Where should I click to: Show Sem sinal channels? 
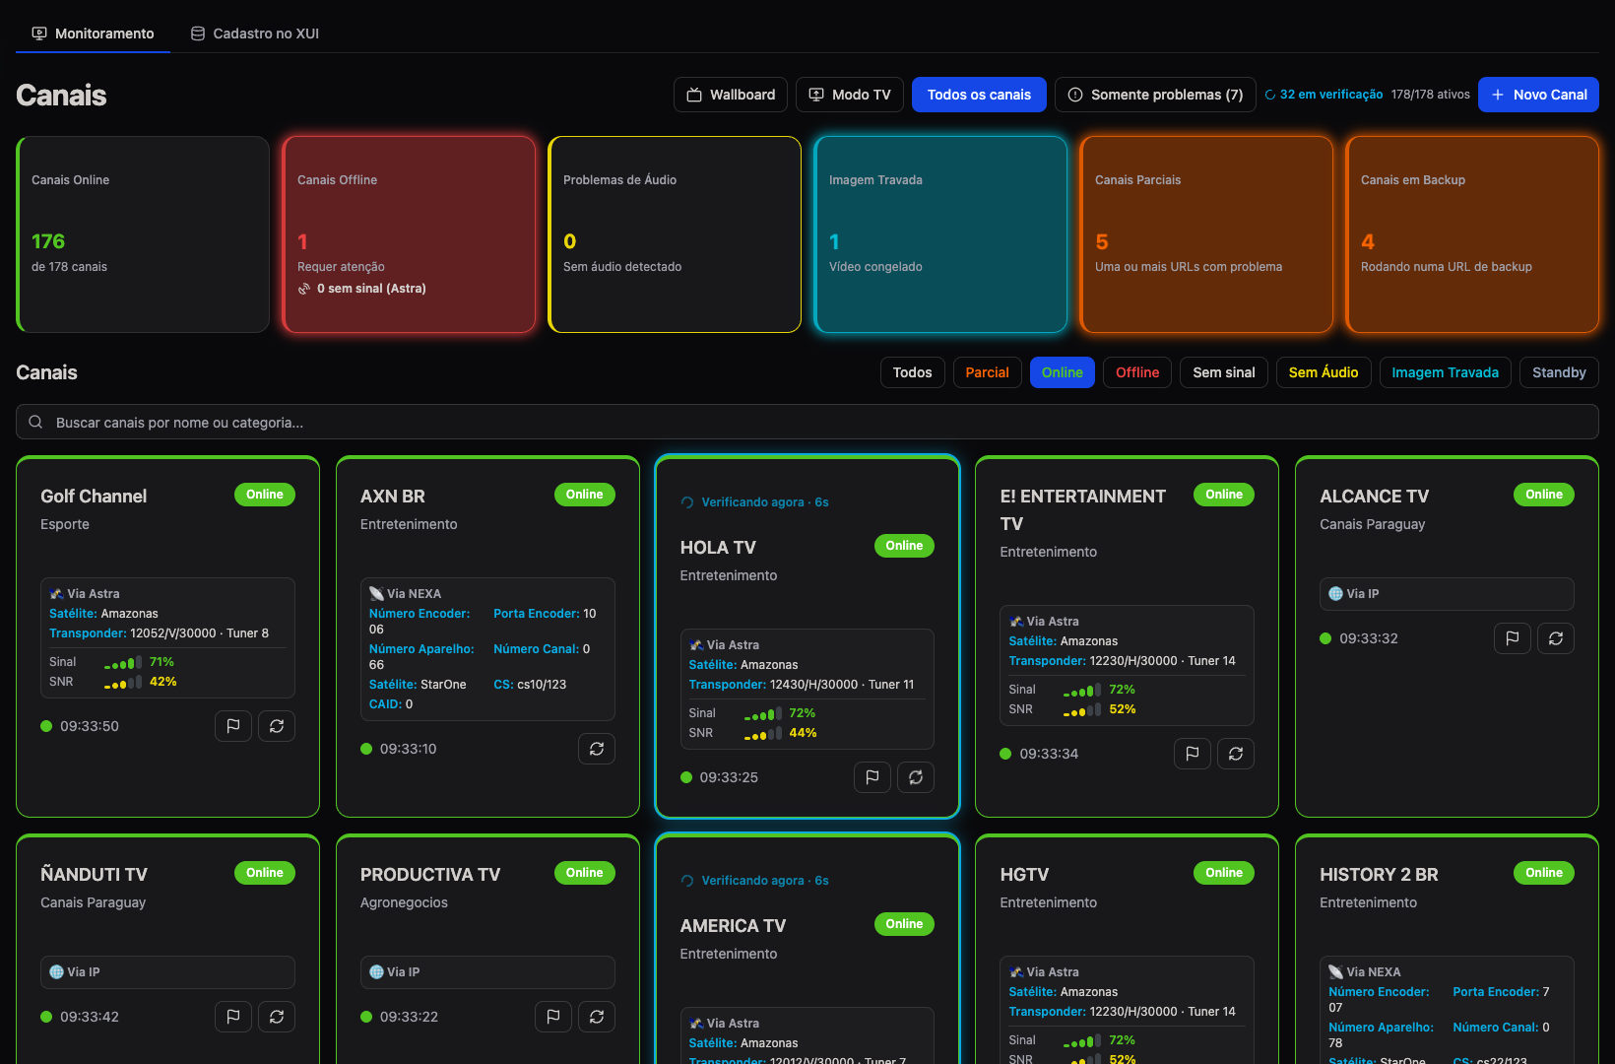[x=1224, y=372]
